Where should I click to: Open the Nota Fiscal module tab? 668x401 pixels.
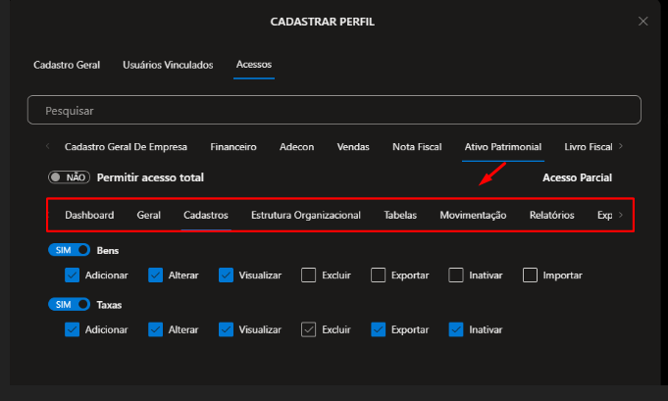pos(416,147)
